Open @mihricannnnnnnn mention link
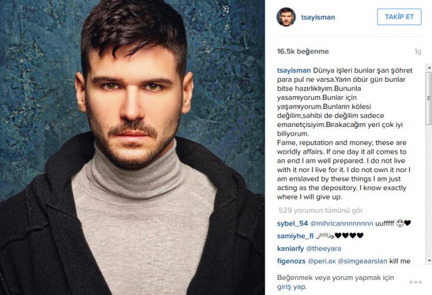This screenshot has height=295, width=432. 341,224
